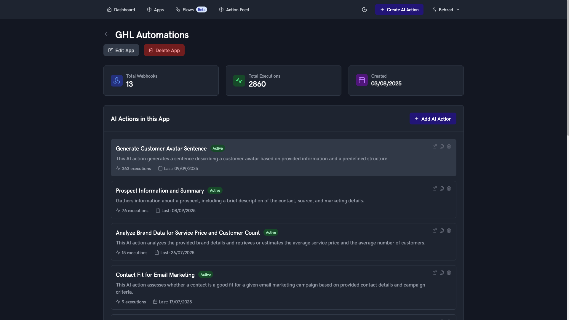Open the Action Feed page
The width and height of the screenshot is (569, 320).
pyautogui.click(x=234, y=9)
